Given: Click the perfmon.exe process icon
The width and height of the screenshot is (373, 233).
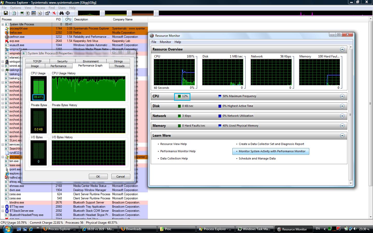Looking at the screenshot, I should pyautogui.click(x=7, y=37).
